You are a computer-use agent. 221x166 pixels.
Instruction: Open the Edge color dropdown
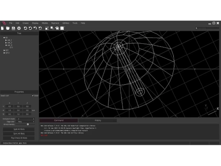pos(25,122)
